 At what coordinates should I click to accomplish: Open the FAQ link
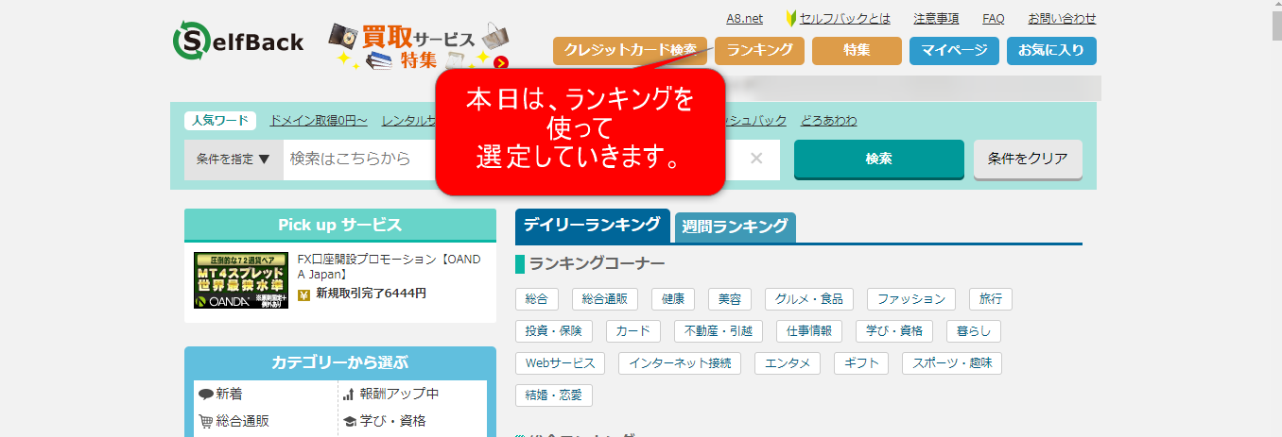[993, 19]
